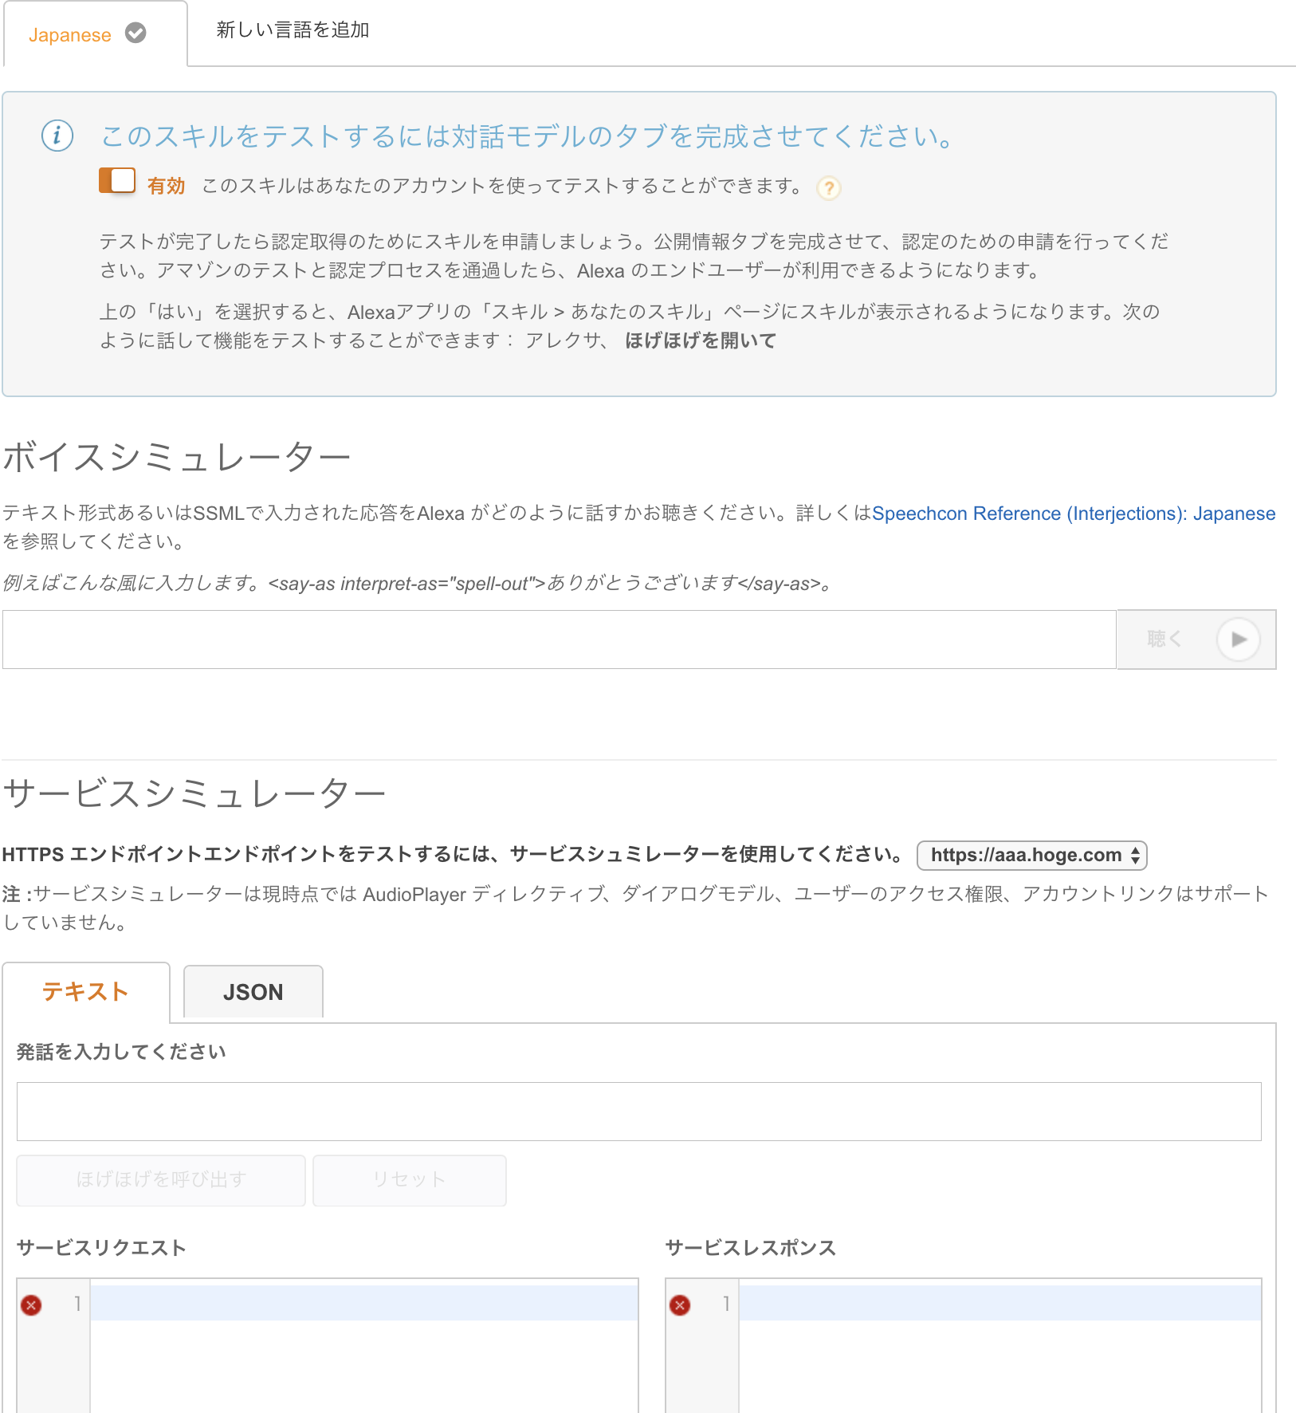
Task: Click line number 1 in サービスレスポンス
Action: click(x=726, y=1304)
